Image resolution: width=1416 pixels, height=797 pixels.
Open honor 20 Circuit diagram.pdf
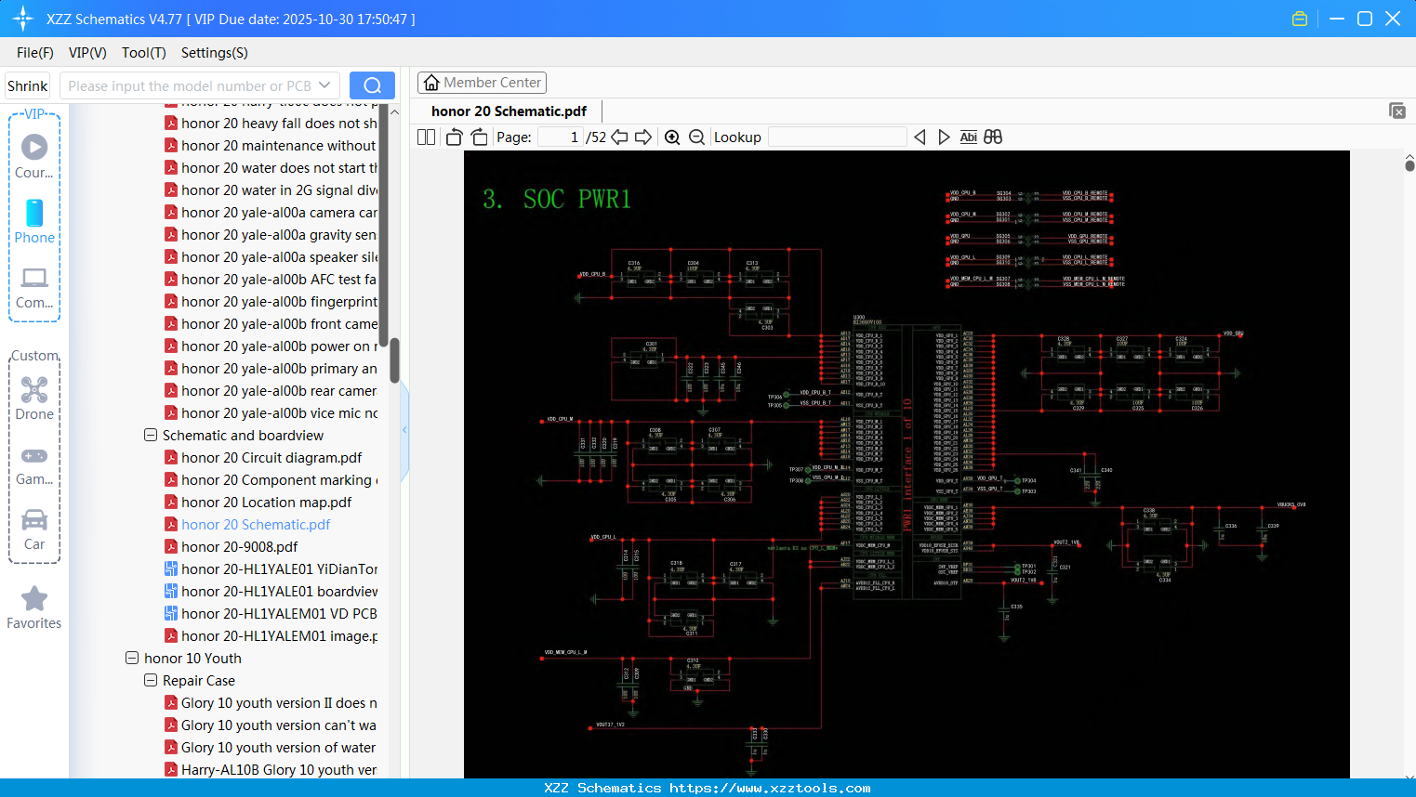(x=271, y=458)
